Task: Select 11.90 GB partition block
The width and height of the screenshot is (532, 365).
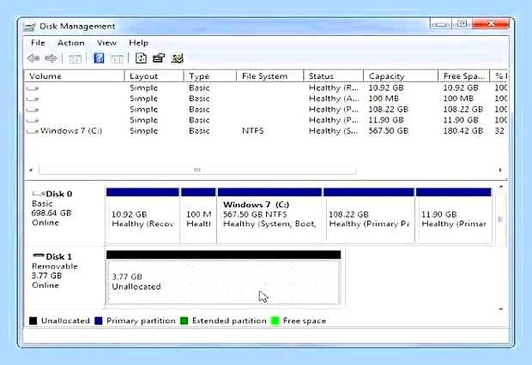Action: 454,216
